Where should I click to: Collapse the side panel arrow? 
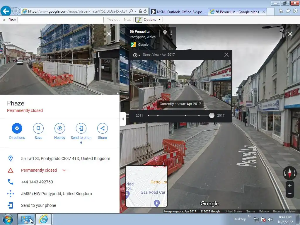point(123,119)
